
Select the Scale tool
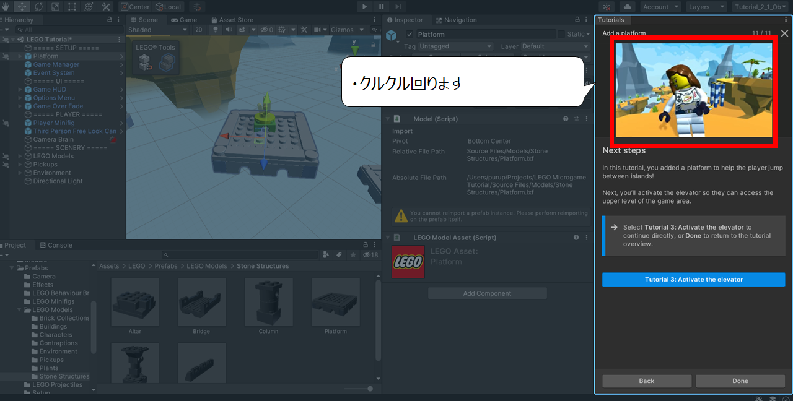56,7
